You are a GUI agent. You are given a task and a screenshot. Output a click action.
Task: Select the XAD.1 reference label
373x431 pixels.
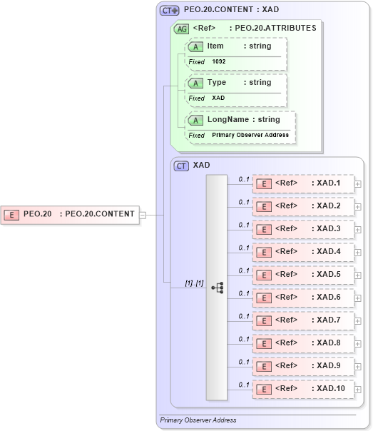[x=307, y=183]
